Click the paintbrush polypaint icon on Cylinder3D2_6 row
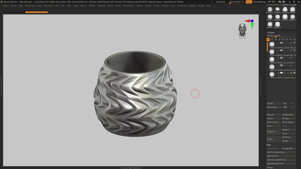The height and width of the screenshot is (169, 301). click(291, 73)
